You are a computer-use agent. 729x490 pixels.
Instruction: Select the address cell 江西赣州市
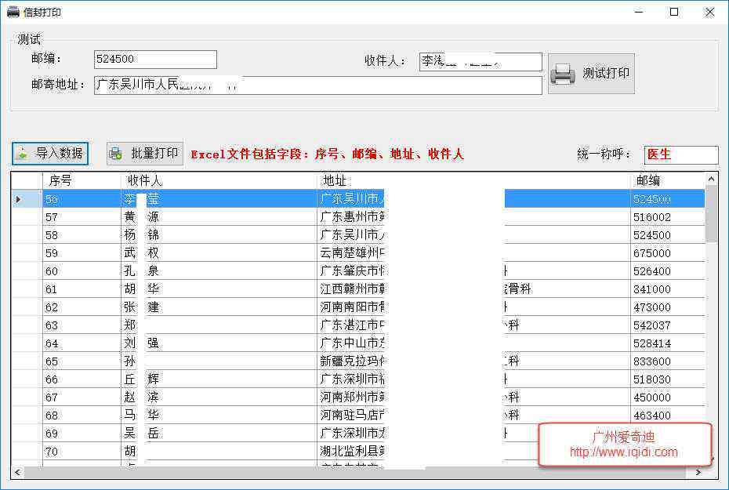(473, 289)
